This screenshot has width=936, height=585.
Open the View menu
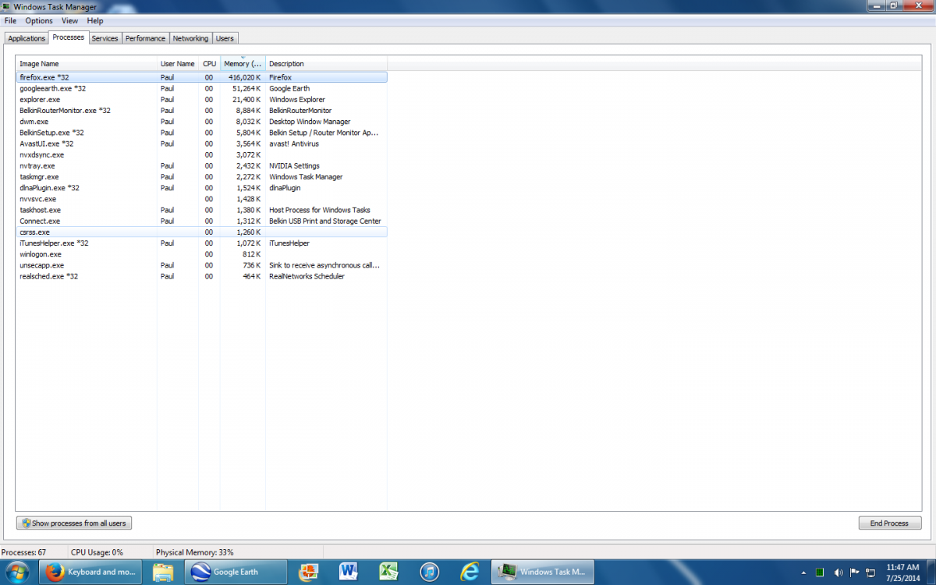(x=70, y=21)
